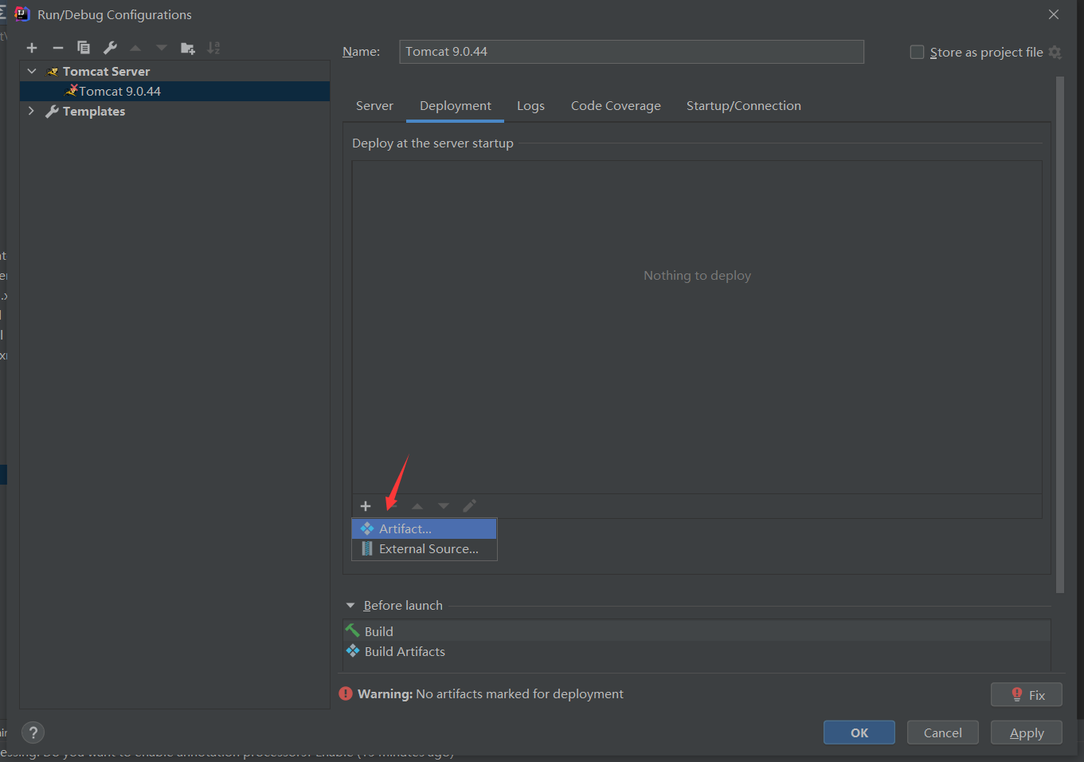Click the OK button
Image resolution: width=1084 pixels, height=762 pixels.
[x=859, y=733]
